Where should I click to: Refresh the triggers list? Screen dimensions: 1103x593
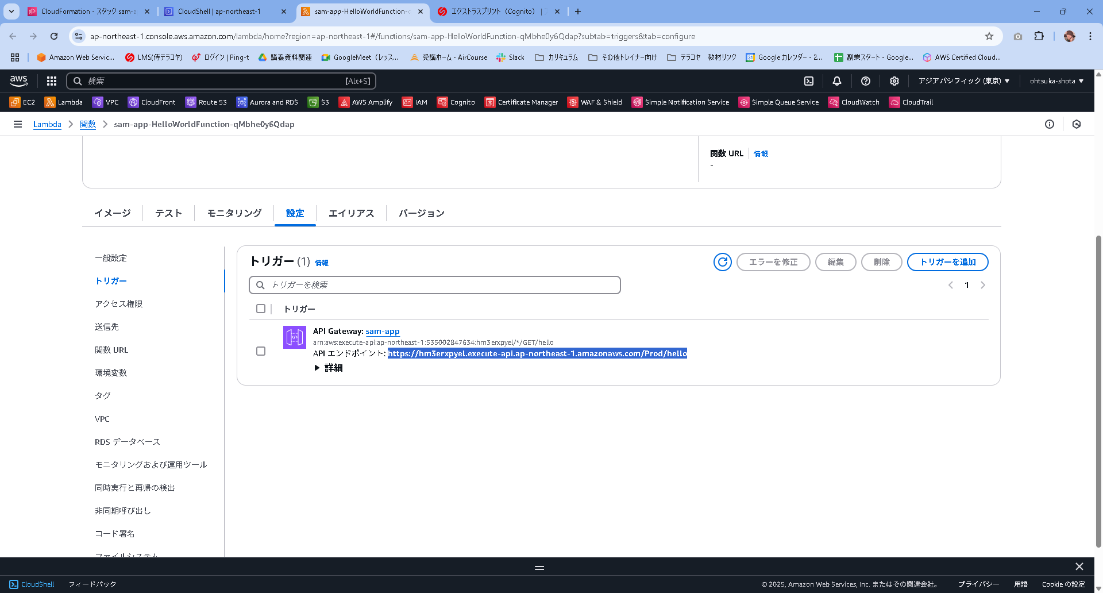coord(722,261)
